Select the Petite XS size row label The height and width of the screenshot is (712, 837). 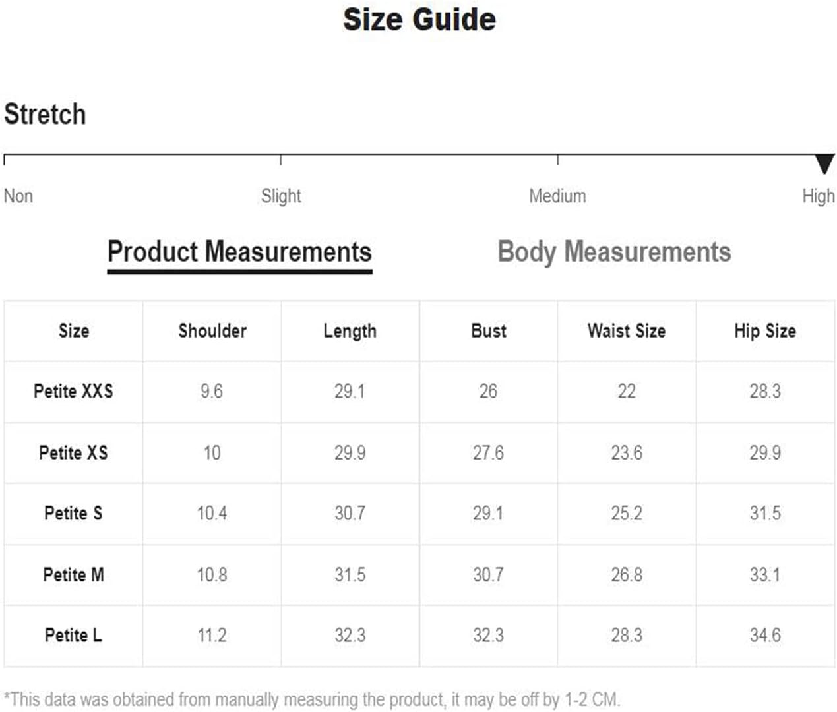point(73,452)
